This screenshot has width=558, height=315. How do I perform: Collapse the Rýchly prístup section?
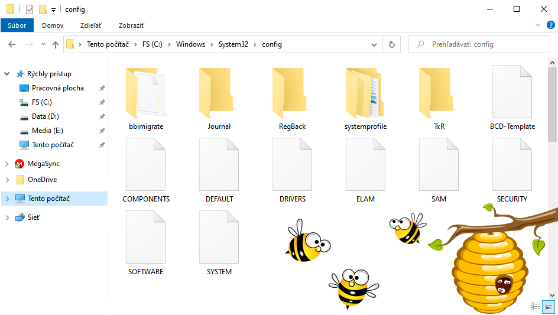click(x=7, y=74)
